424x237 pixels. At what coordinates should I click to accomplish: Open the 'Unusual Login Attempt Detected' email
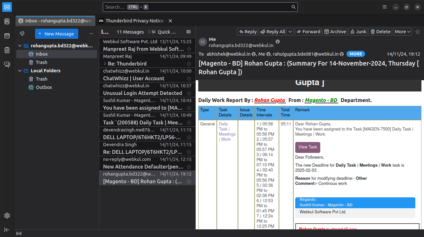pyautogui.click(x=147, y=89)
